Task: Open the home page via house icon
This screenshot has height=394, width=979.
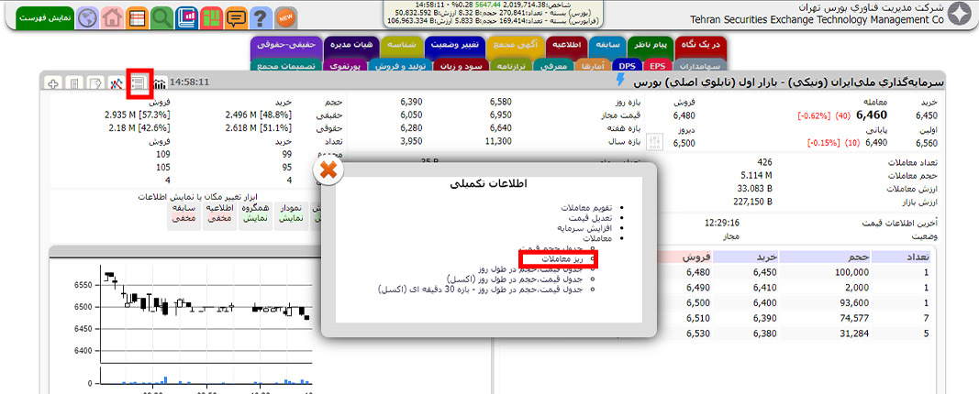Action: coord(112,17)
